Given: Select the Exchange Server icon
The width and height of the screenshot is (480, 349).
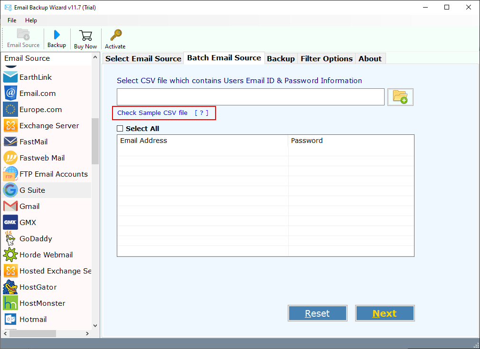Looking at the screenshot, I should [10, 125].
